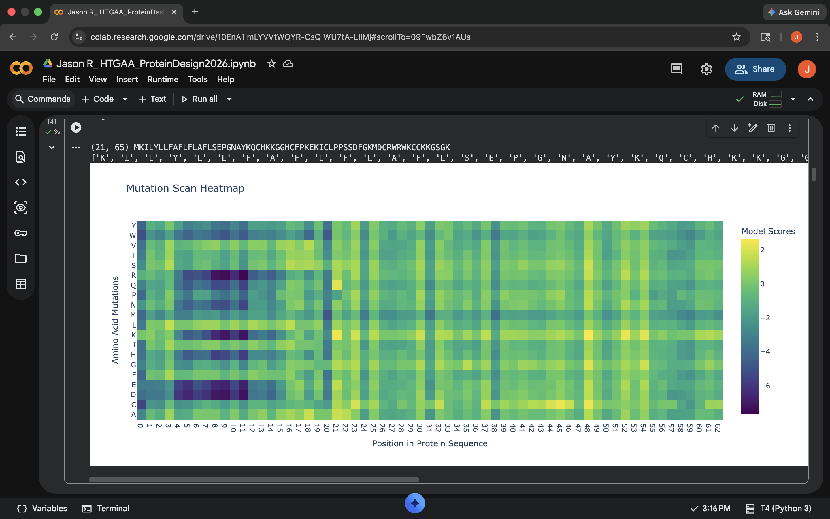Star the notebook next to its title
The image size is (830, 519).
(x=272, y=63)
